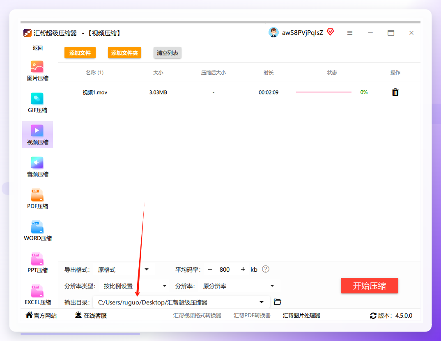Open the 汇帮视频格式转换器 link

tap(197, 316)
